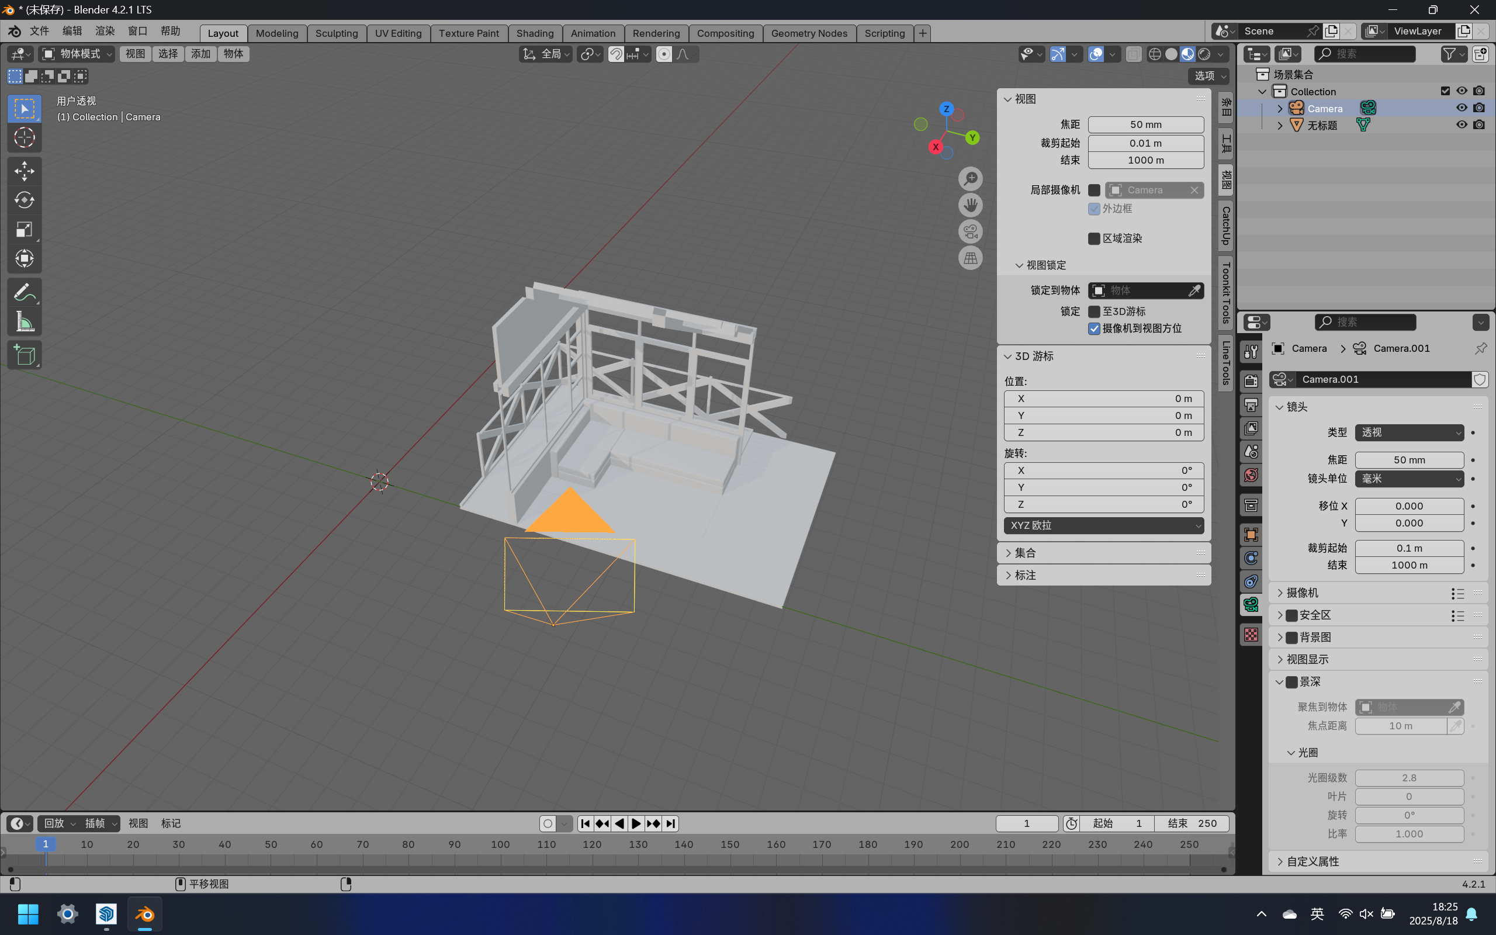Select the Scale tool
This screenshot has height=935, width=1496.
[x=24, y=230]
